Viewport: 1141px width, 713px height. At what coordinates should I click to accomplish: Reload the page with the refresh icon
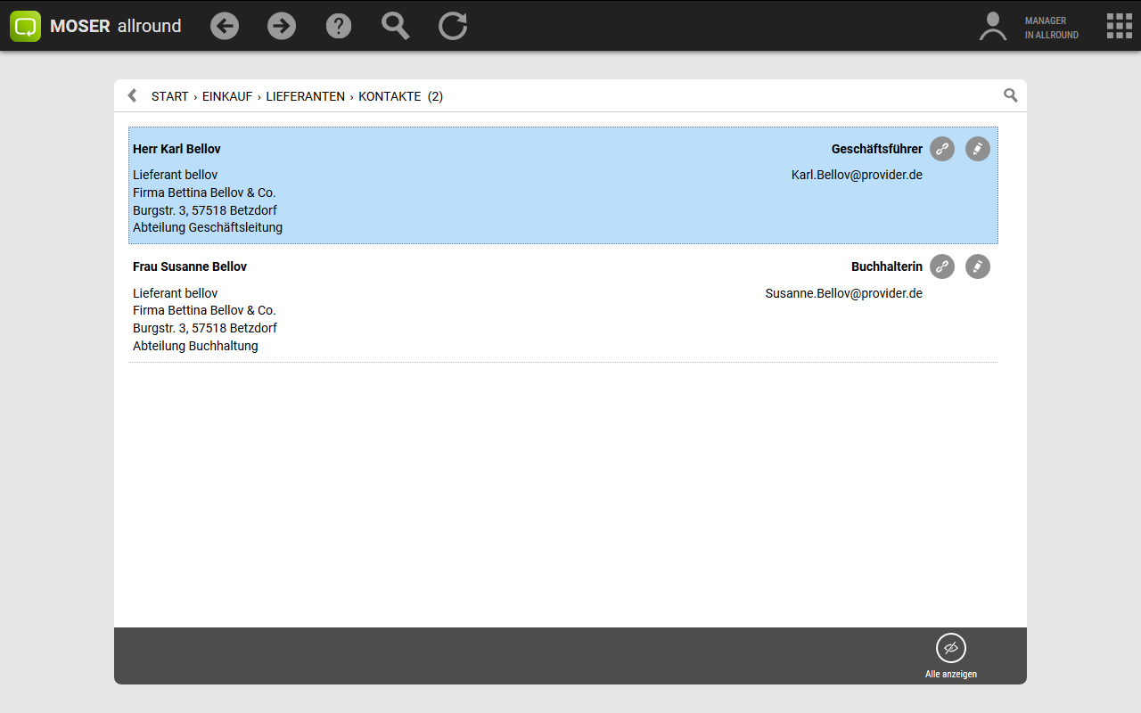click(x=453, y=26)
